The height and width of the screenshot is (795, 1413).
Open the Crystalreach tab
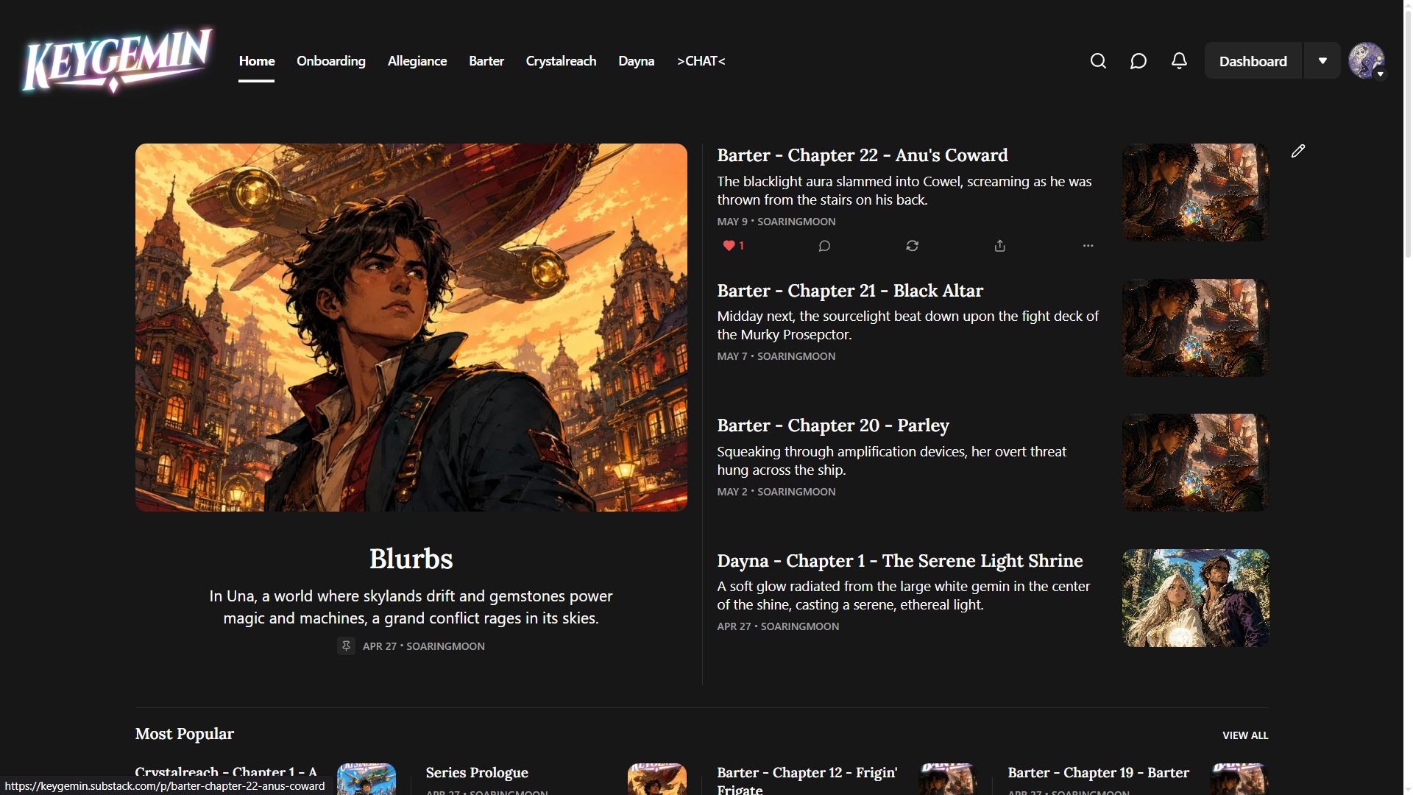[x=561, y=61]
